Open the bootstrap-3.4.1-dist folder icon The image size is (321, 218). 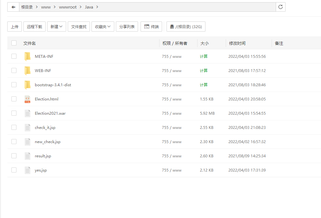[x=28, y=85]
